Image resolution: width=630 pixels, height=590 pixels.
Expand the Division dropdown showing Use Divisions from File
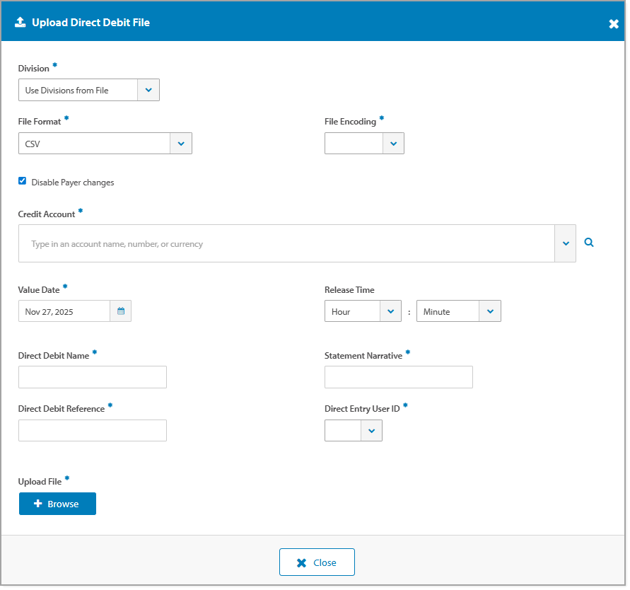tap(148, 90)
